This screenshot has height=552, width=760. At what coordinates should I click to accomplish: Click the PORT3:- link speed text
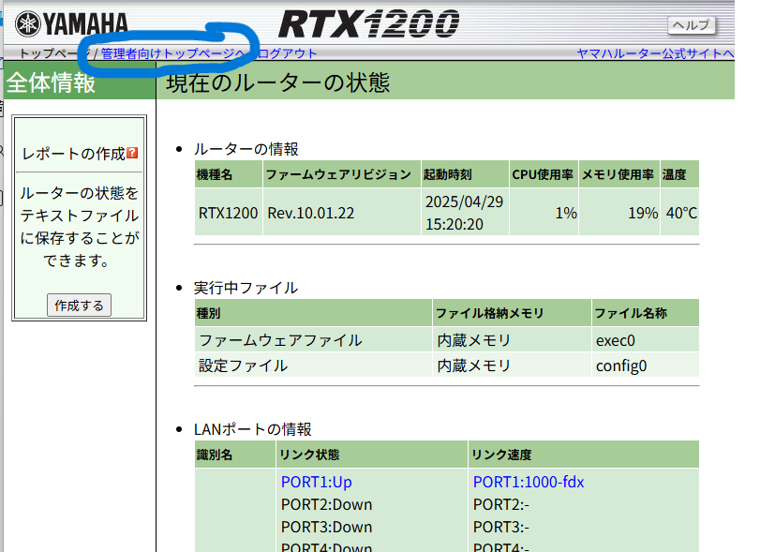tap(501, 527)
